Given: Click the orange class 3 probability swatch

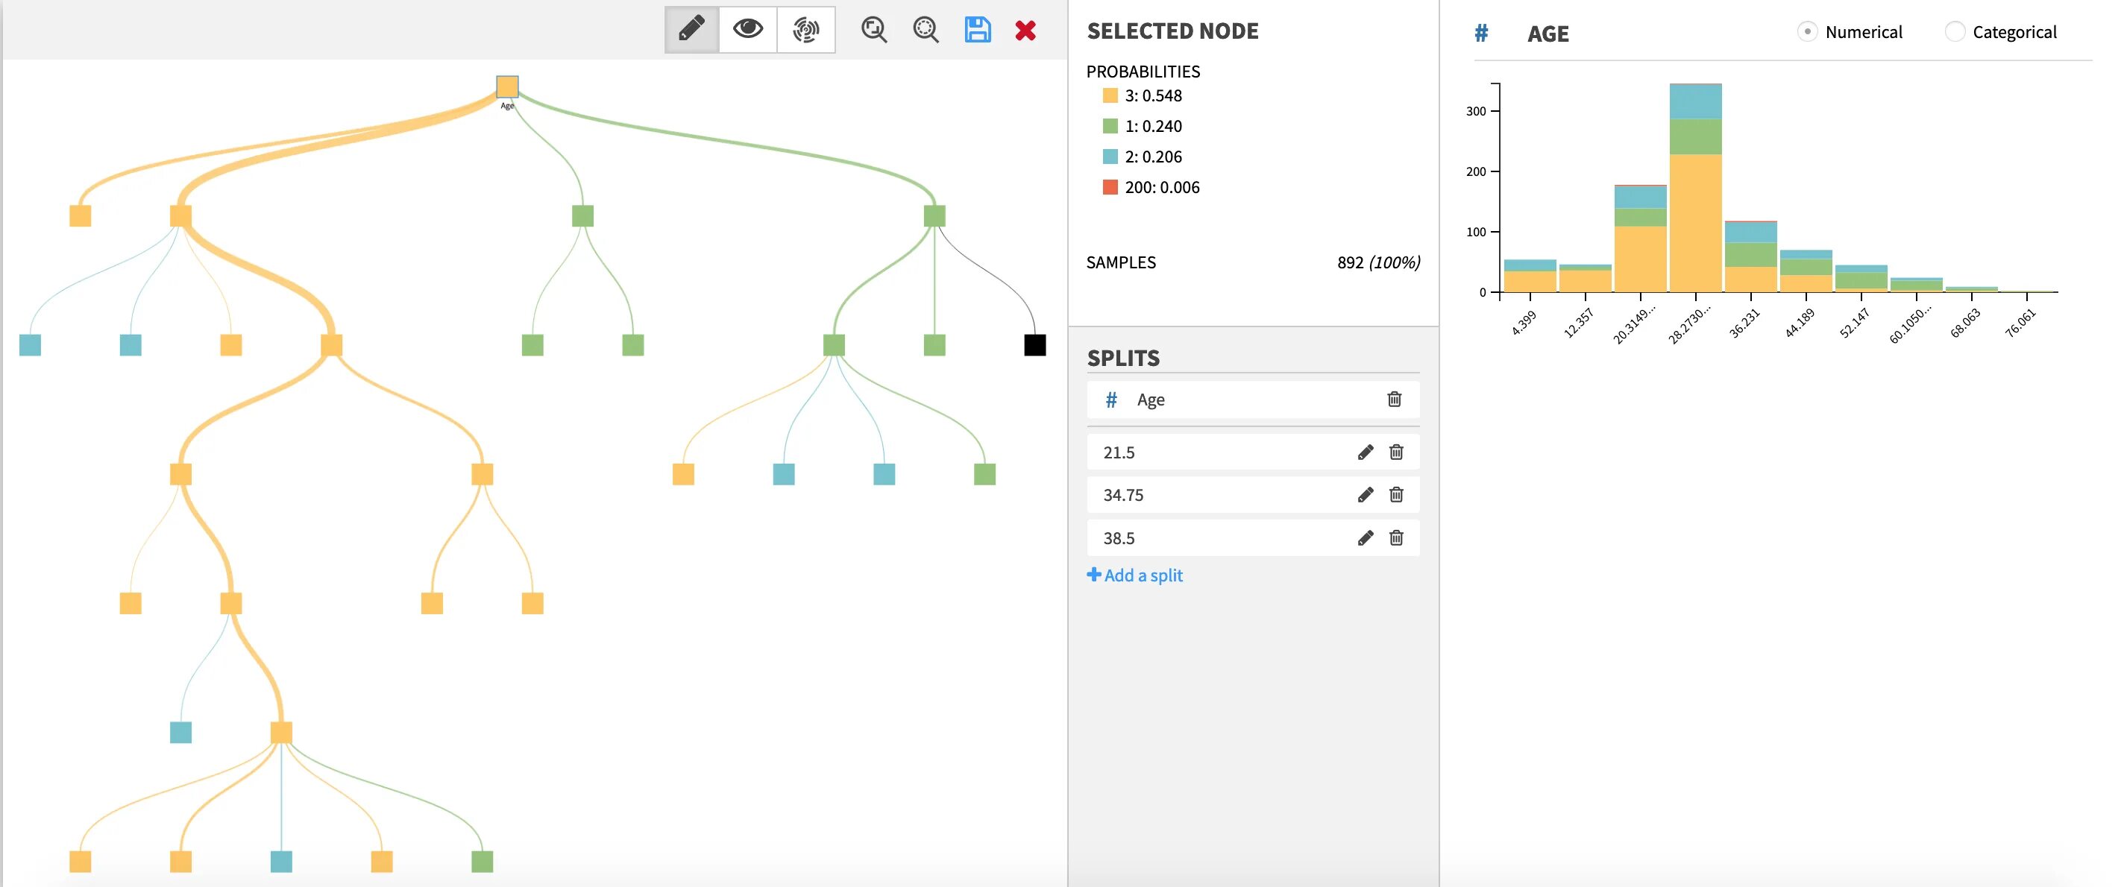Looking at the screenshot, I should click(x=1110, y=95).
